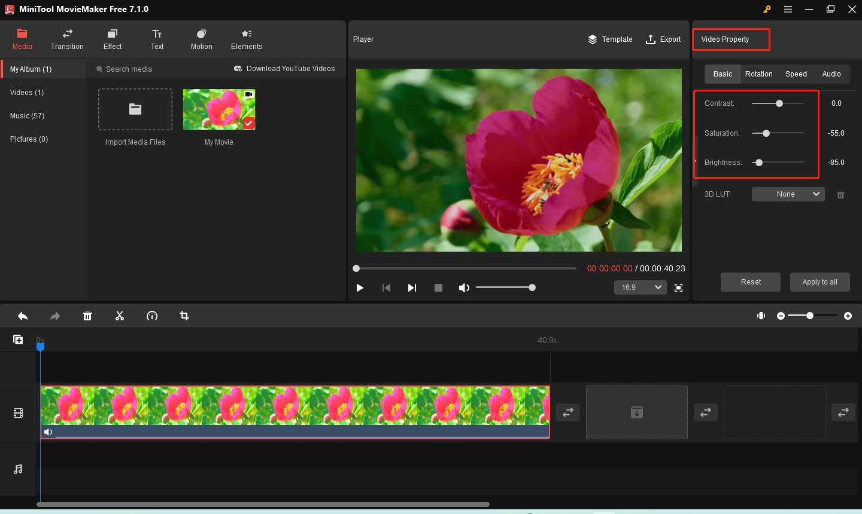The height and width of the screenshot is (514, 862).
Task: Delete the selected clip with trash icon
Action: pos(87,316)
